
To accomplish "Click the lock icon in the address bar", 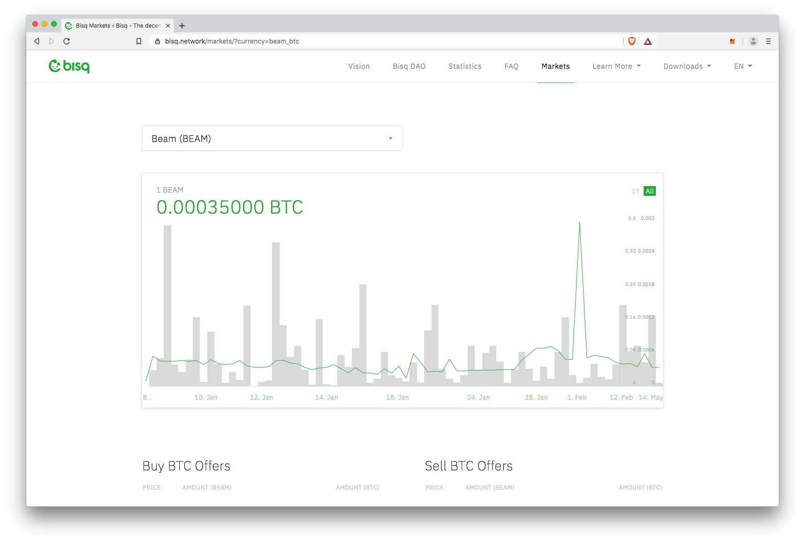I will pos(158,41).
